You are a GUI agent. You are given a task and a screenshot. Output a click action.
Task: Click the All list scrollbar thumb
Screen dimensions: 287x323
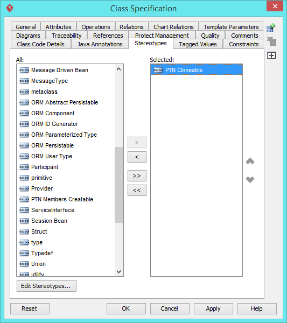click(x=118, y=185)
